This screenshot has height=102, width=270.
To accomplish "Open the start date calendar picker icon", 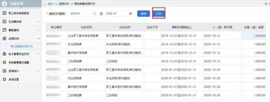I will (x=94, y=14).
